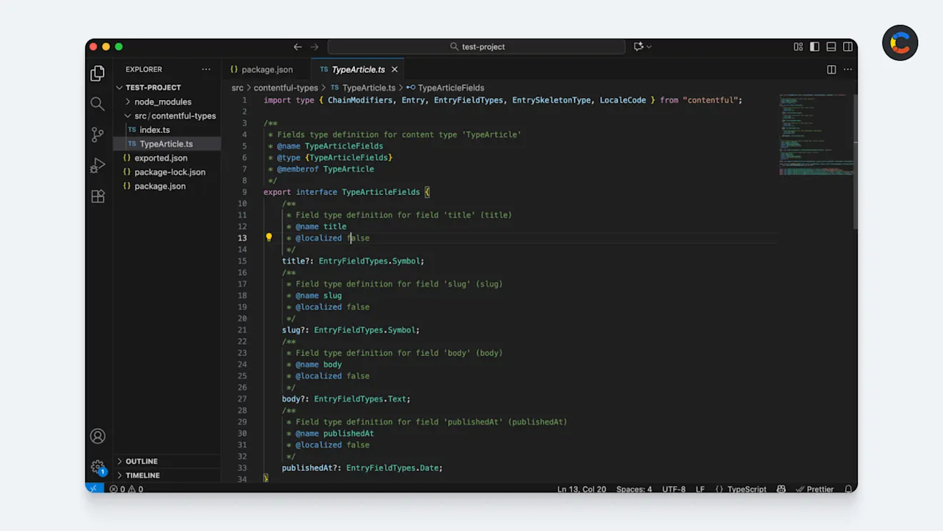Toggle the Panel visibility icon
Image resolution: width=943 pixels, height=531 pixels.
pos(831,46)
